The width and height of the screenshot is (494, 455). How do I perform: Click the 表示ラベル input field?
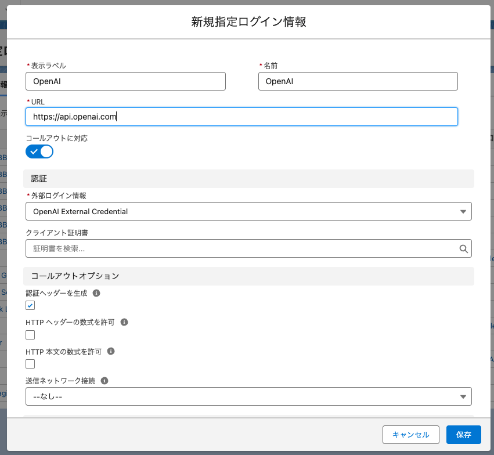[x=125, y=81]
